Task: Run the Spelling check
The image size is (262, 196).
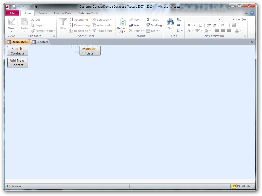Action: (x=154, y=25)
